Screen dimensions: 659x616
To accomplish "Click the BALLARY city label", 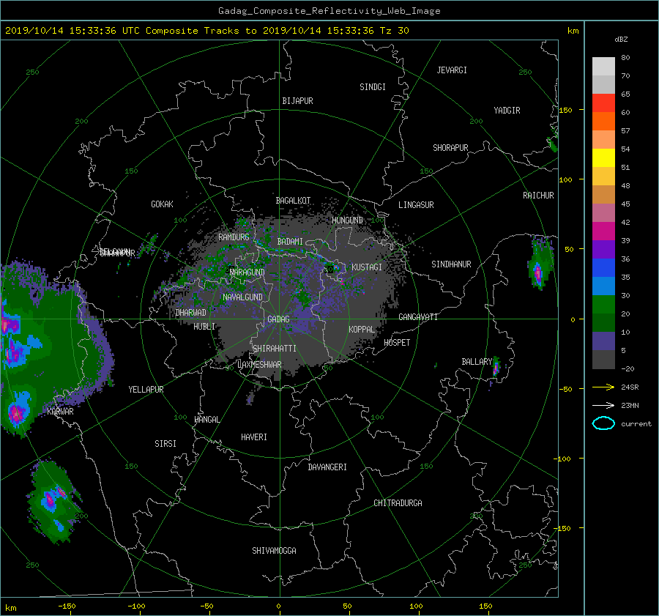I will coord(477,362).
